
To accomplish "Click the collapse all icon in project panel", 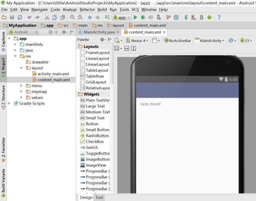I will 56,32.
